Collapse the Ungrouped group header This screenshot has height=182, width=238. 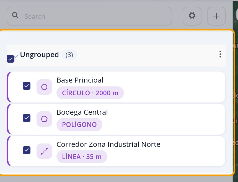[116, 55]
